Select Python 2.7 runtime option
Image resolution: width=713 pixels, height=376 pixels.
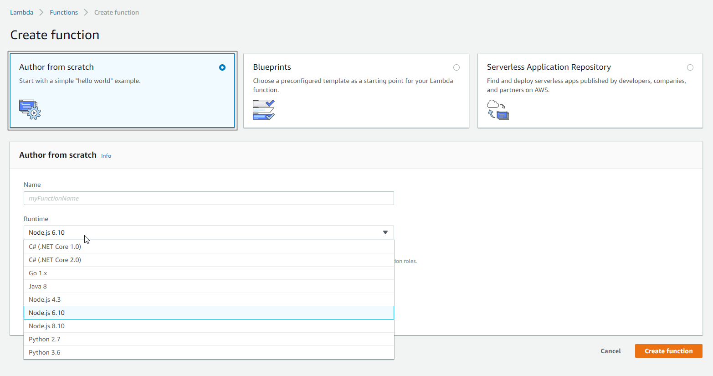click(209, 339)
